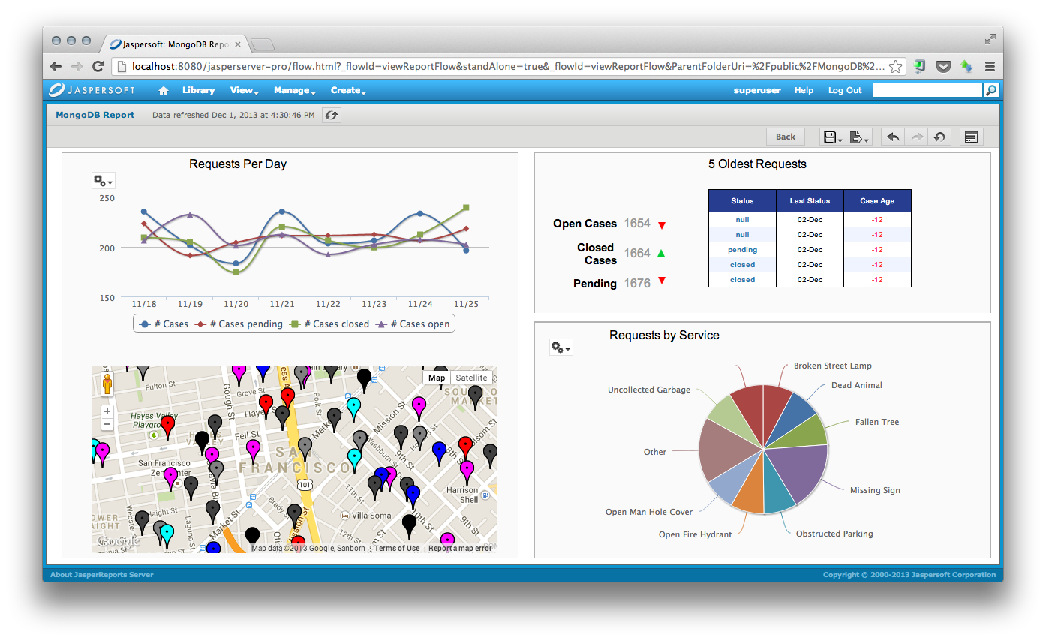Expand the Manage menu
The width and height of the screenshot is (1046, 641).
click(x=294, y=90)
